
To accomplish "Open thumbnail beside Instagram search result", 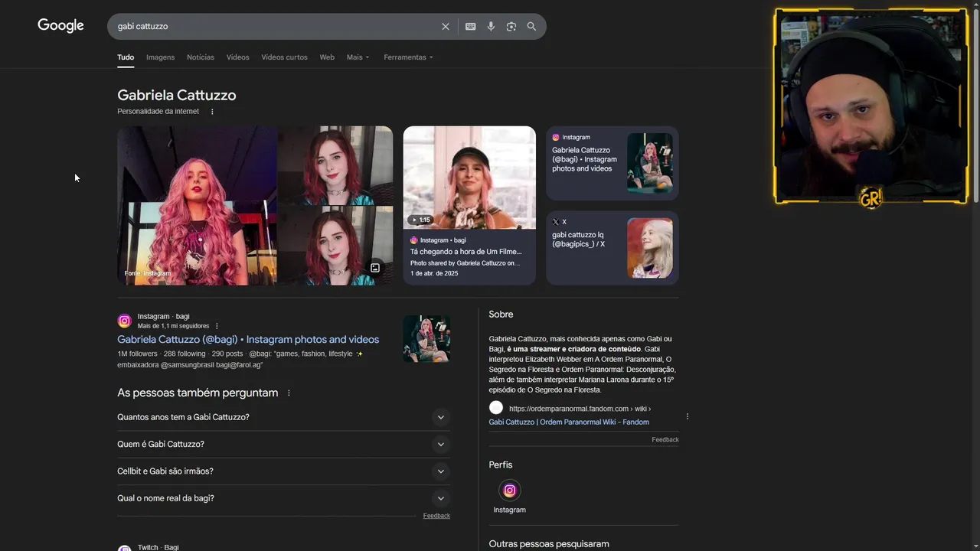I will pyautogui.click(x=426, y=339).
